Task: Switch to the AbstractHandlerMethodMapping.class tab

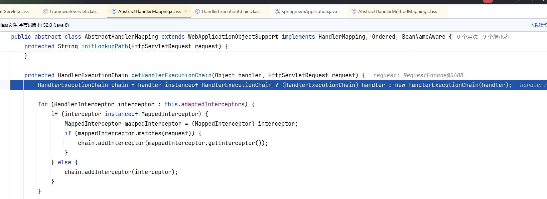Action: click(397, 11)
